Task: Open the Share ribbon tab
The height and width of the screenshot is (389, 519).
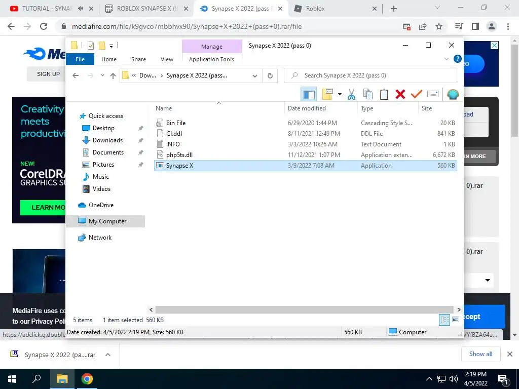Action: coord(138,59)
